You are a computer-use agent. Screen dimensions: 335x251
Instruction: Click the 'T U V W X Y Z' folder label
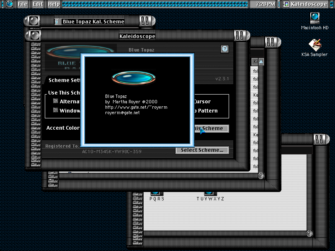point(210,199)
